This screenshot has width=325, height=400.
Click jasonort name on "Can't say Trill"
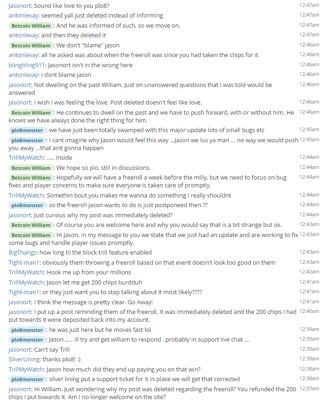click(20, 349)
